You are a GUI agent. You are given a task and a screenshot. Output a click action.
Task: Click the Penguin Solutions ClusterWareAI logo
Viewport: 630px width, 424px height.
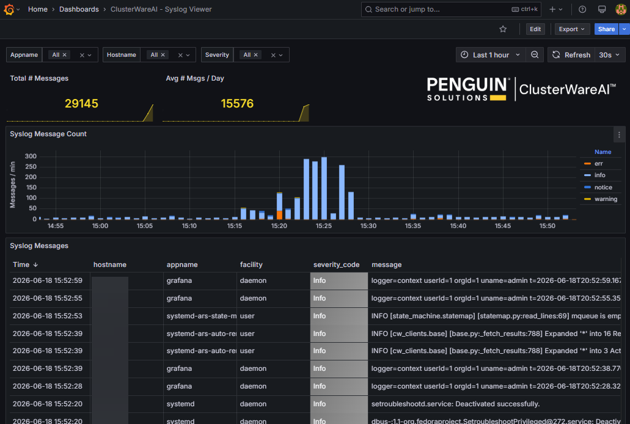pyautogui.click(x=521, y=89)
